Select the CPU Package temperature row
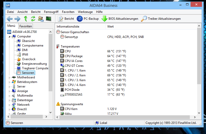The image size is (206, 134). coord(93,56)
